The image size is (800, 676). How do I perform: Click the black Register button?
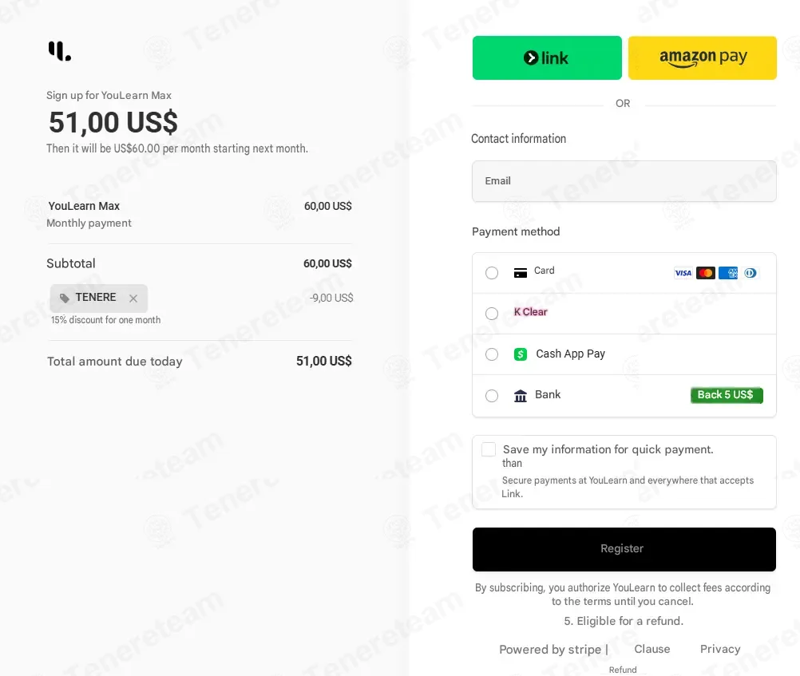[624, 549]
